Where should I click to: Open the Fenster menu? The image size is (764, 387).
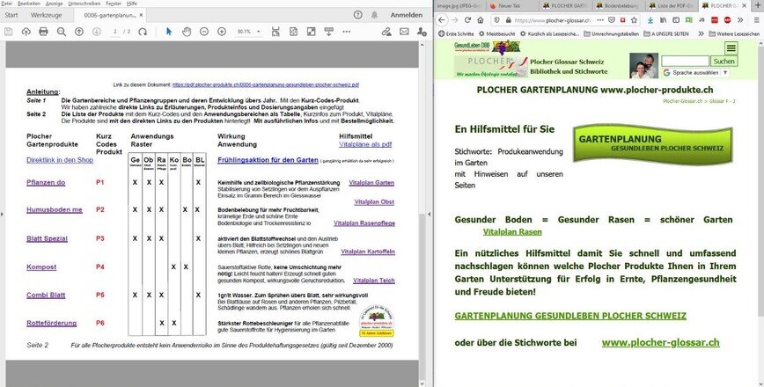click(114, 4)
